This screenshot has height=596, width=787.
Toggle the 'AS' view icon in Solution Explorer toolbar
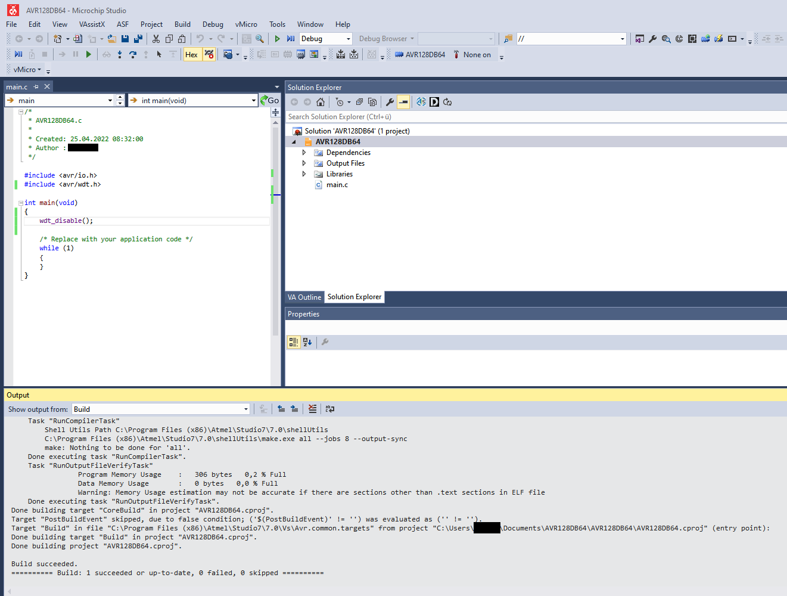pos(421,102)
